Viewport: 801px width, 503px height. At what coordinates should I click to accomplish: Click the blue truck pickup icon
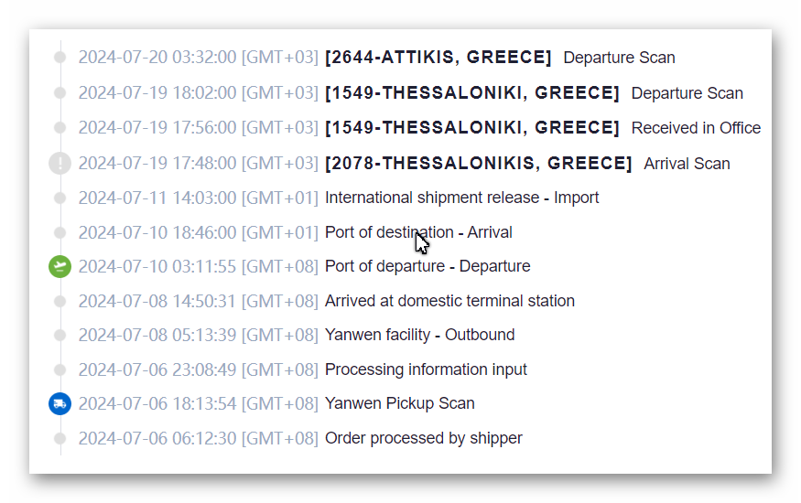click(x=60, y=404)
